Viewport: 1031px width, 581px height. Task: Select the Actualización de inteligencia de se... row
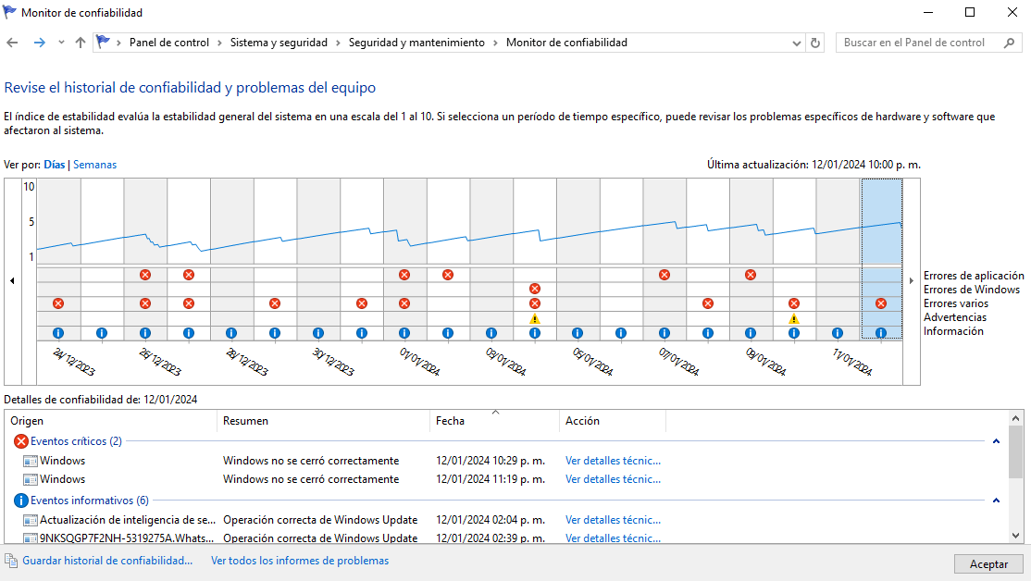[x=506, y=520]
